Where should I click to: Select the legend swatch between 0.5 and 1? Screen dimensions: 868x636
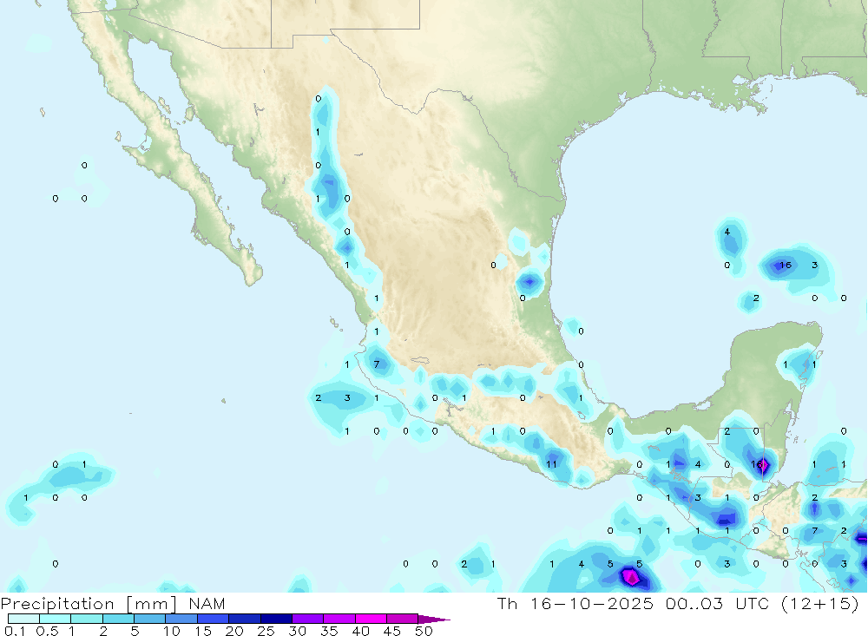(55, 619)
